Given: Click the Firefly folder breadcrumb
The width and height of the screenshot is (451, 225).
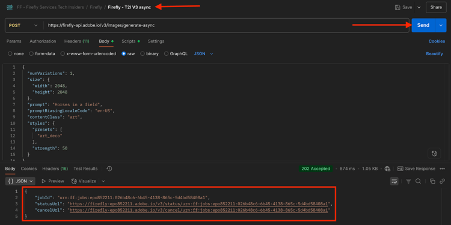Looking at the screenshot, I should [x=96, y=7].
